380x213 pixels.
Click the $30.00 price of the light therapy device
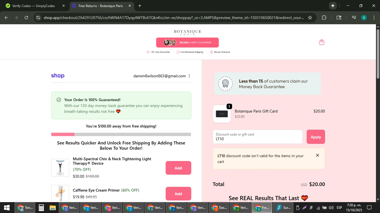click(x=79, y=176)
